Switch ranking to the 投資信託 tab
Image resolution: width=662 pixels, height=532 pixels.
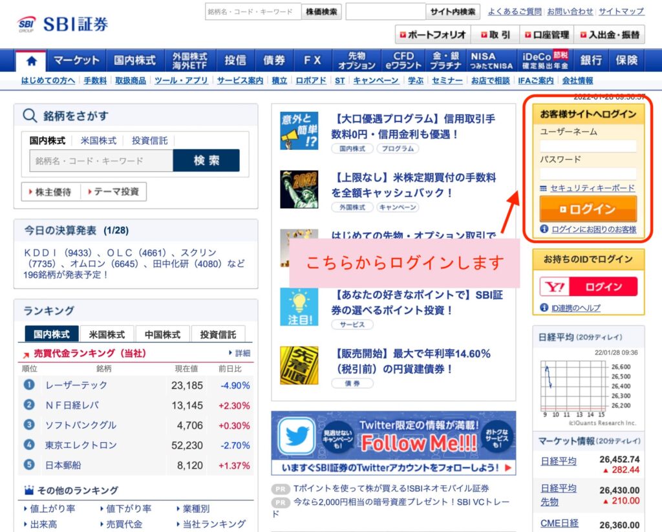[x=218, y=334]
